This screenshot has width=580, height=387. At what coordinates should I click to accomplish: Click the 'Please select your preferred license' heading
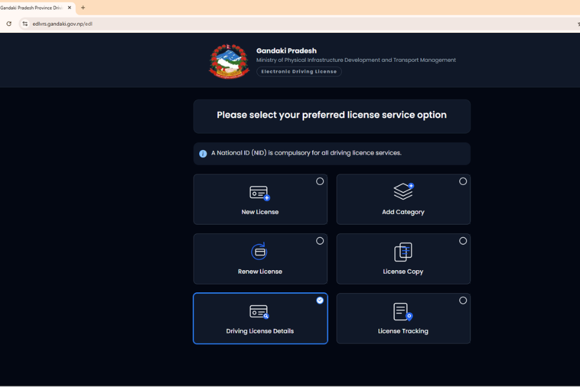(332, 115)
